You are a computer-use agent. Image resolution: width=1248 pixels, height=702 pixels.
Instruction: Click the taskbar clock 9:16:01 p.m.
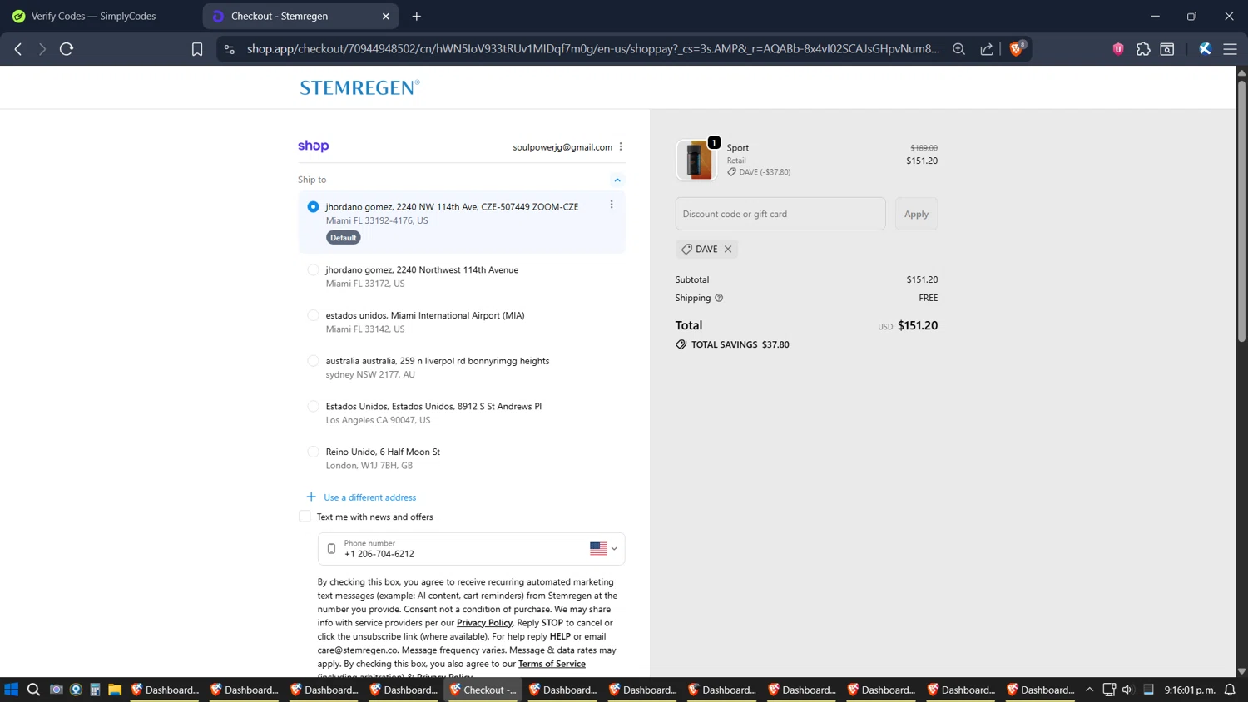click(1190, 690)
